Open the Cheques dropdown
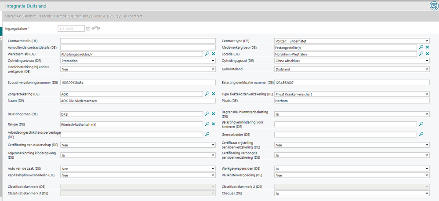The height and width of the screenshot is (201, 439). [x=352, y=194]
